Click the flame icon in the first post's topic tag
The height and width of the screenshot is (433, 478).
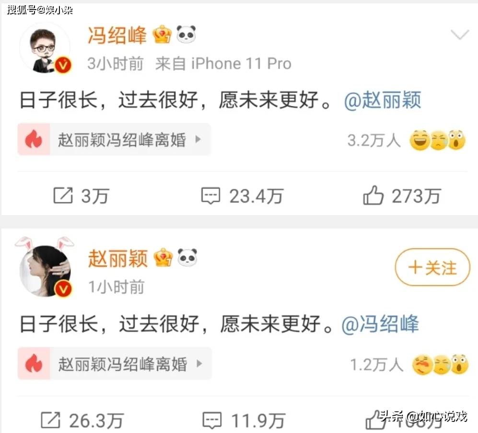point(34,139)
